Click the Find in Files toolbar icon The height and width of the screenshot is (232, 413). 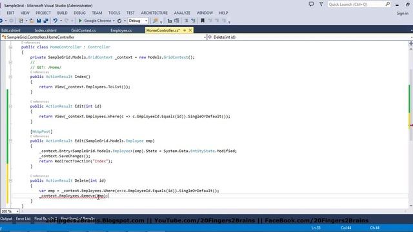[156, 21]
